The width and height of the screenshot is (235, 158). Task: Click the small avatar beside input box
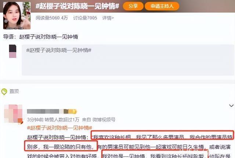click(x=13, y=51)
